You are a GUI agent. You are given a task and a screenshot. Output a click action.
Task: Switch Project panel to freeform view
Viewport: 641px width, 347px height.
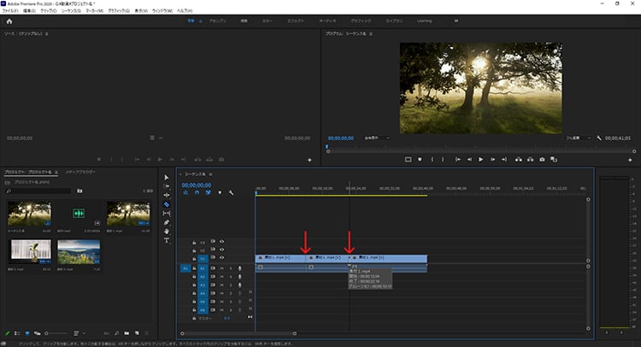[38, 333]
